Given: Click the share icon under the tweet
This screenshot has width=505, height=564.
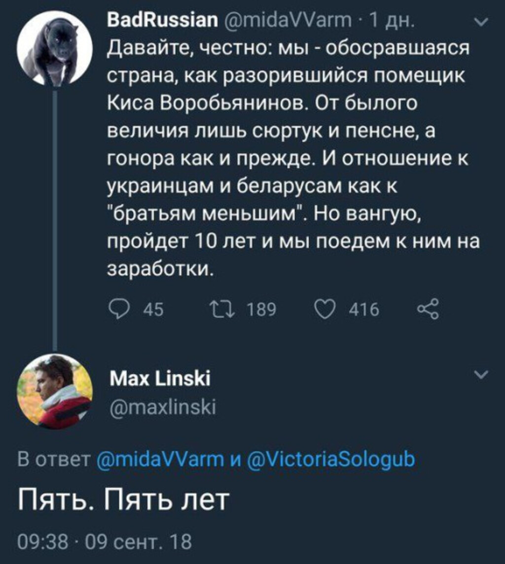Looking at the screenshot, I should [x=427, y=309].
